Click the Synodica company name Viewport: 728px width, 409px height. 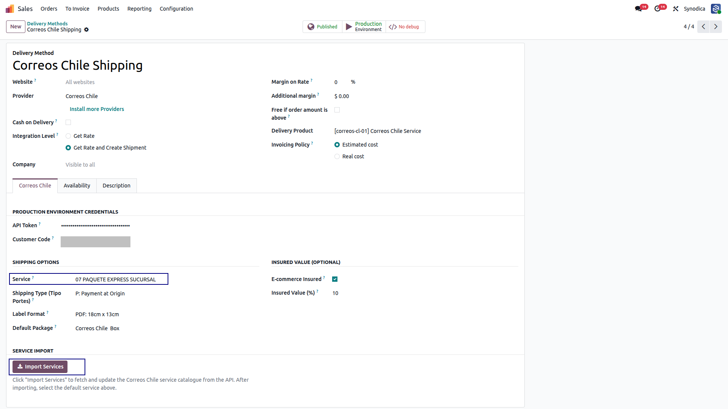click(694, 9)
